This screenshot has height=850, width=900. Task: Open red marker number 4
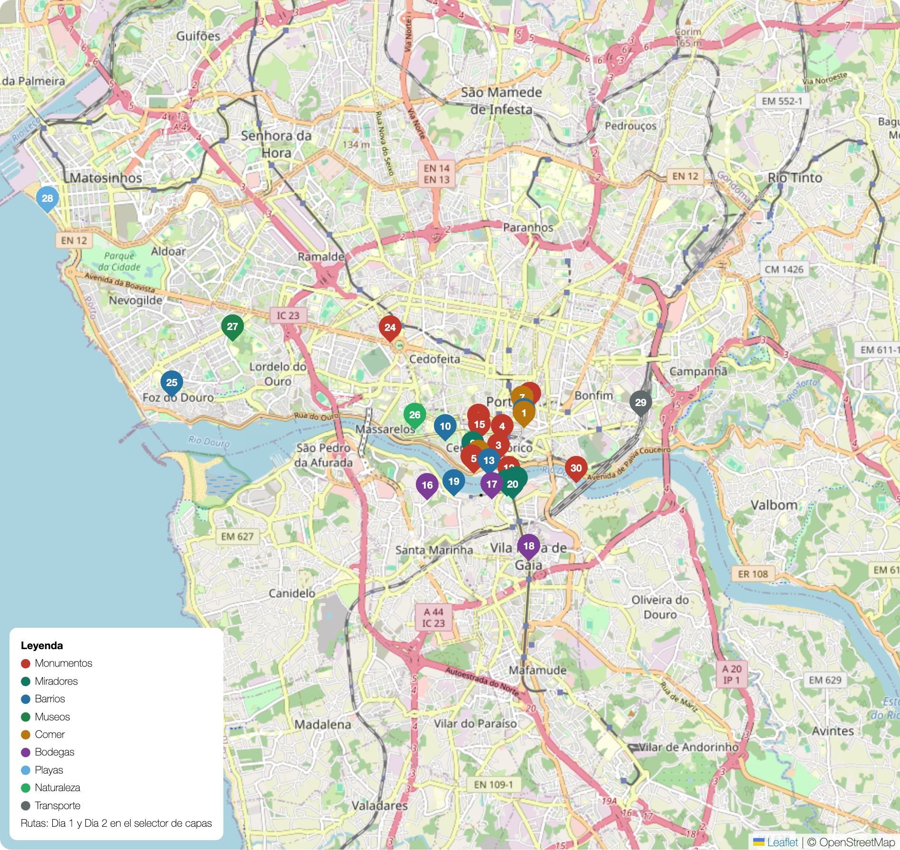[x=502, y=426]
